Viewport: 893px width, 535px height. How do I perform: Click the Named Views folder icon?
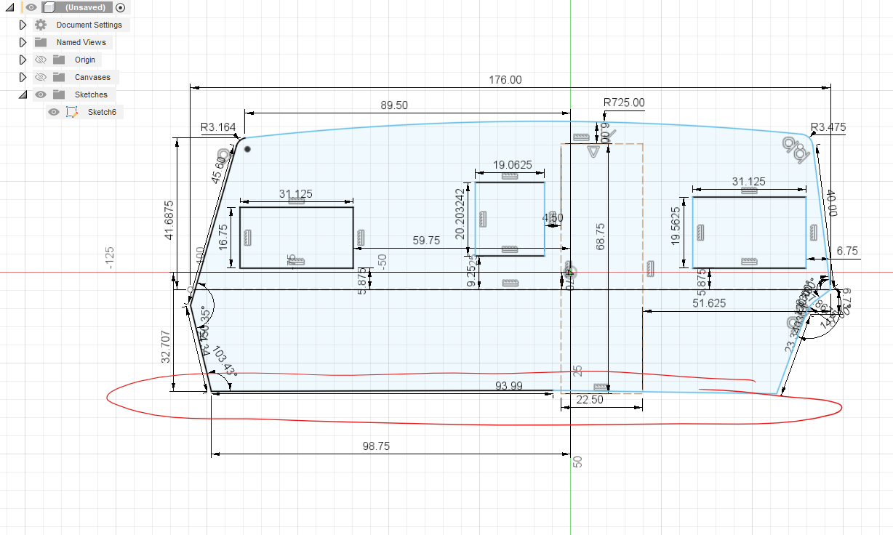click(x=40, y=42)
